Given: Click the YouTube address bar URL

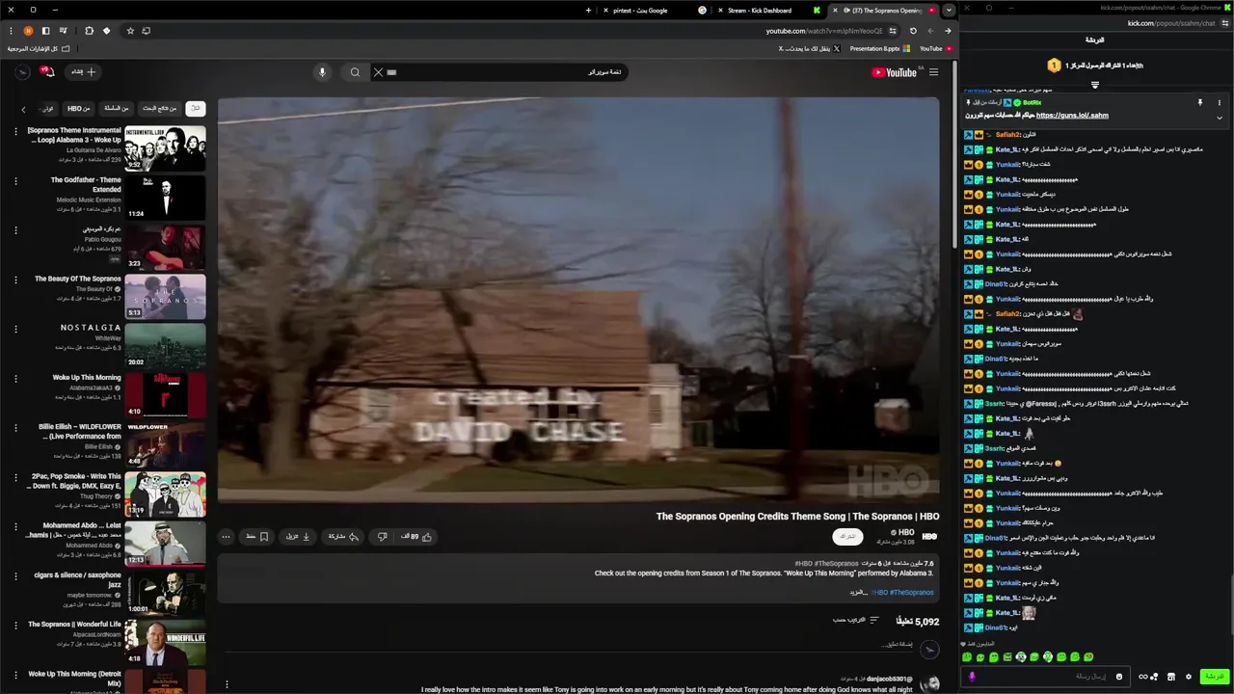Looking at the screenshot, I should pyautogui.click(x=824, y=31).
